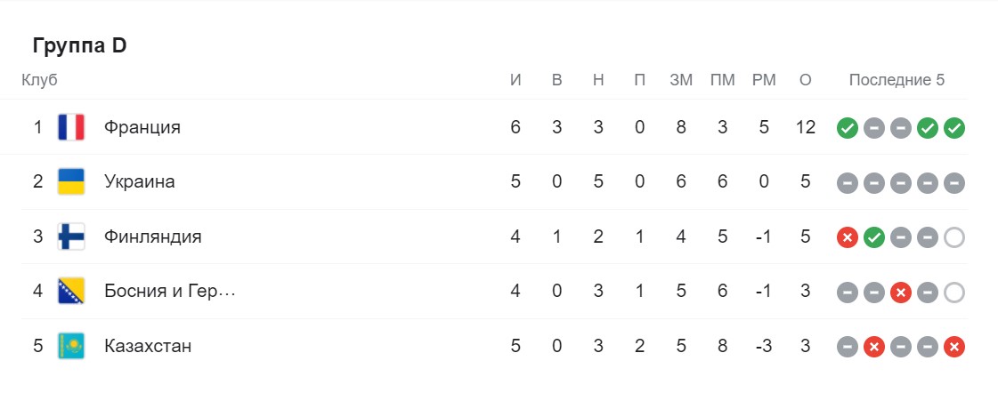Open the Франция team link
This screenshot has width=998, height=401.
(142, 127)
